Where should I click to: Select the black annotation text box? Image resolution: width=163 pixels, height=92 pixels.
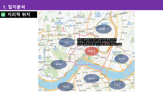[x=99, y=42]
